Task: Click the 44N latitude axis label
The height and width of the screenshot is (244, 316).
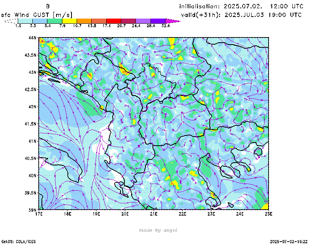Action: tap(32, 38)
